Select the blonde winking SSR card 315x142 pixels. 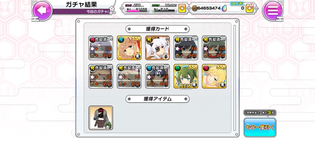pyautogui.click(x=214, y=76)
